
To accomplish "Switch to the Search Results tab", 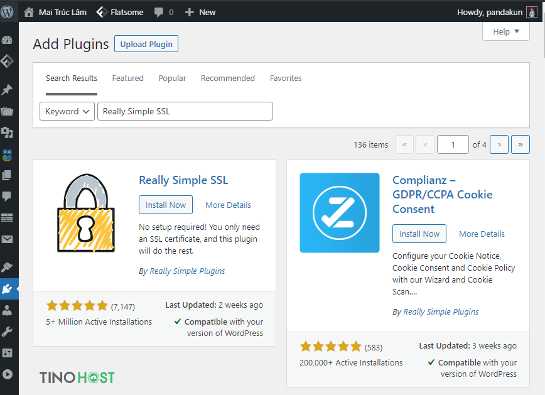I will click(72, 78).
